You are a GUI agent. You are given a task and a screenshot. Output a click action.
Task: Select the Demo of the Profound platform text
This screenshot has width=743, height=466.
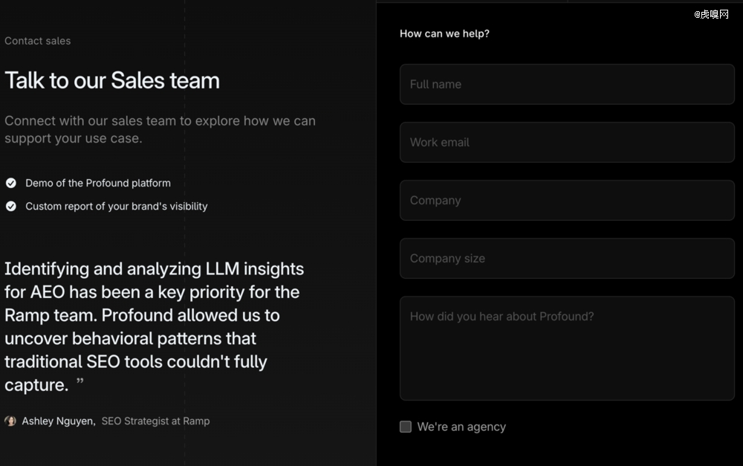click(98, 183)
